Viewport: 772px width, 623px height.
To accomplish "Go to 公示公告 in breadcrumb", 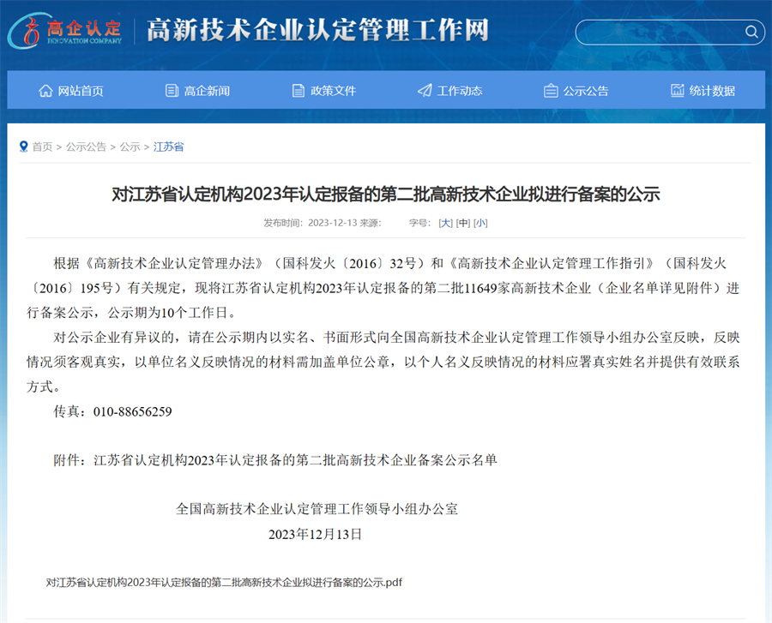I will (86, 147).
